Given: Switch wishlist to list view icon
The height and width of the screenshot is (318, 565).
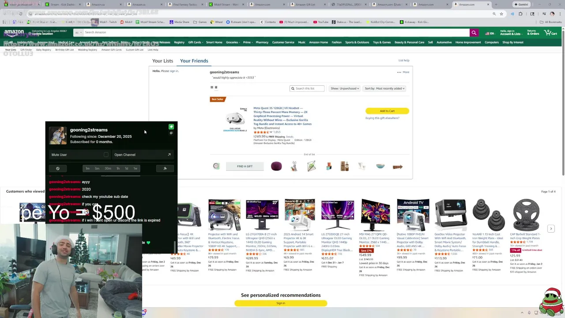Looking at the screenshot, I should click(x=216, y=87).
